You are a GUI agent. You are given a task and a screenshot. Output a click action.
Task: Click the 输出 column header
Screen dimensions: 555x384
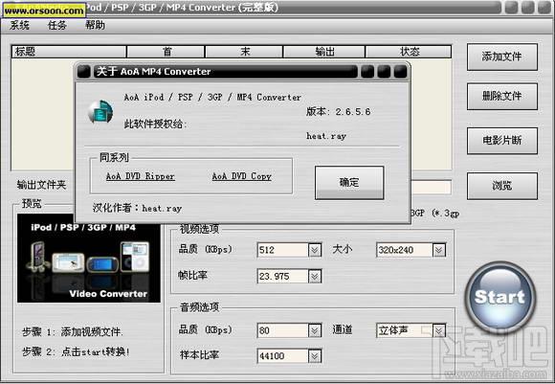(323, 52)
